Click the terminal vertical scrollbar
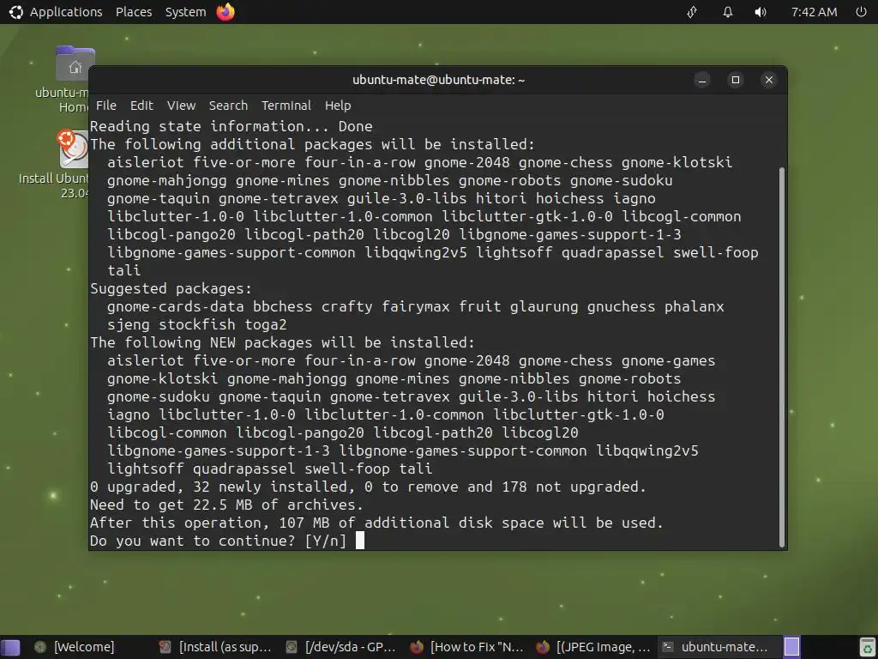This screenshot has height=659, width=878. pos(782,356)
